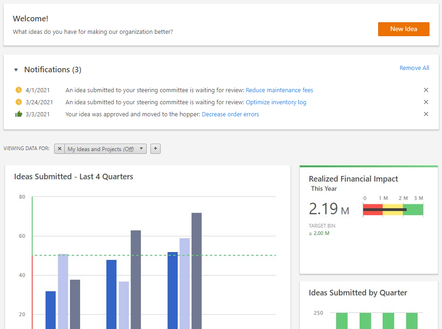Click the Realized Financial Impact bullet gauge
Screen dimensions: 442x329
[x=393, y=210]
